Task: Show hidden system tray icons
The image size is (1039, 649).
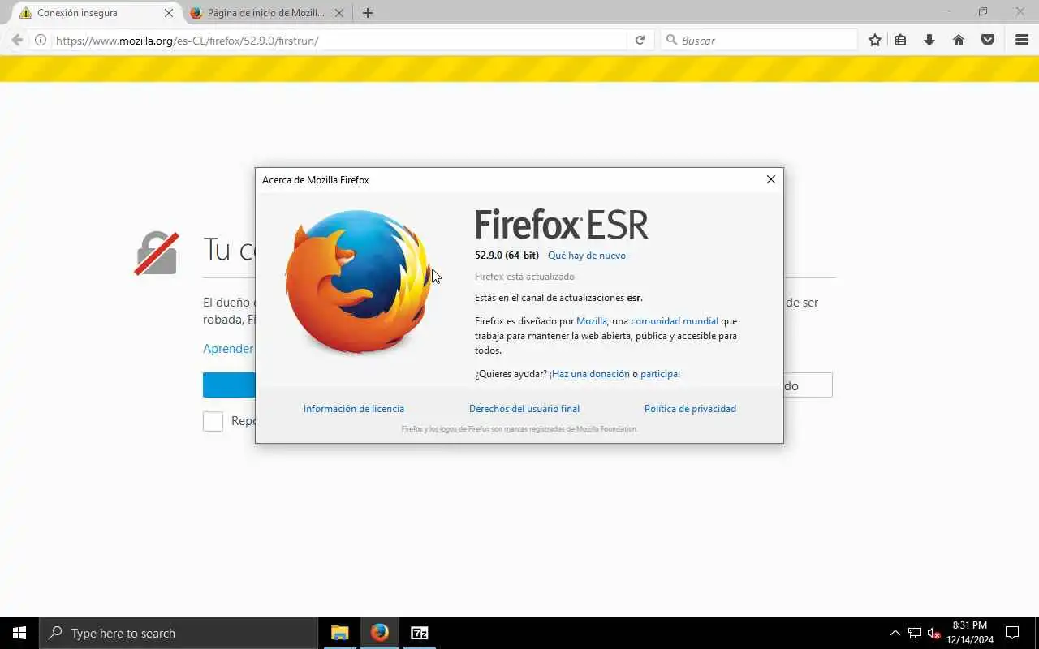Action: (x=895, y=633)
